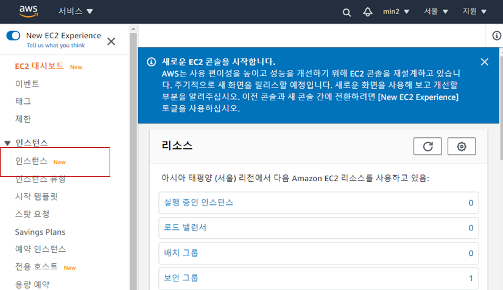The image size is (503, 290).
Task: Click count 1 for 보안 그룹
Action: pyautogui.click(x=471, y=278)
